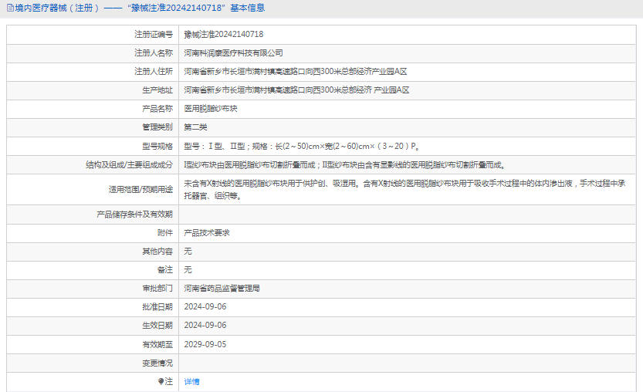The image size is (643, 392).
Task: Click the 无 value in 备注 row
Action: coord(188,270)
